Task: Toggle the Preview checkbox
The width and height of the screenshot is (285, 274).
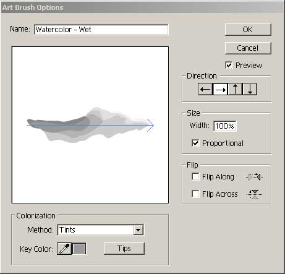Action: [229, 65]
